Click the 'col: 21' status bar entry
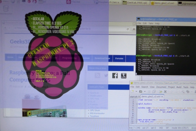The width and height of the screenshot is (196, 131). [145, 128]
